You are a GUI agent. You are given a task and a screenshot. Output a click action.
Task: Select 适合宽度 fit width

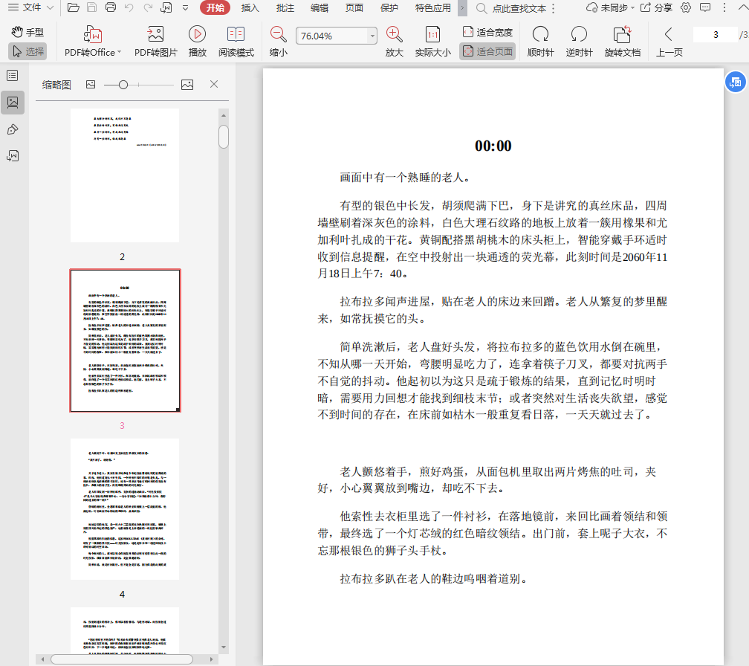(x=487, y=32)
